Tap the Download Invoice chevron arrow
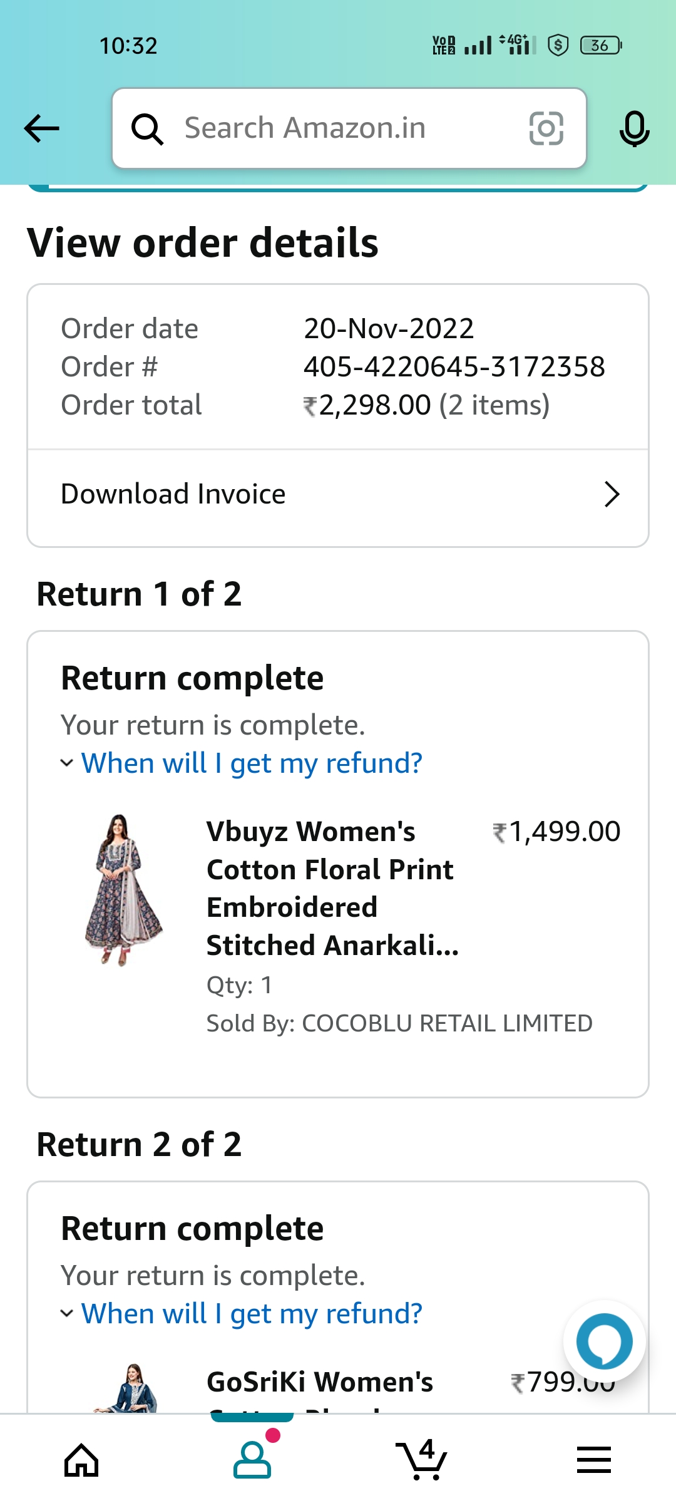676x1503 pixels. click(x=612, y=494)
